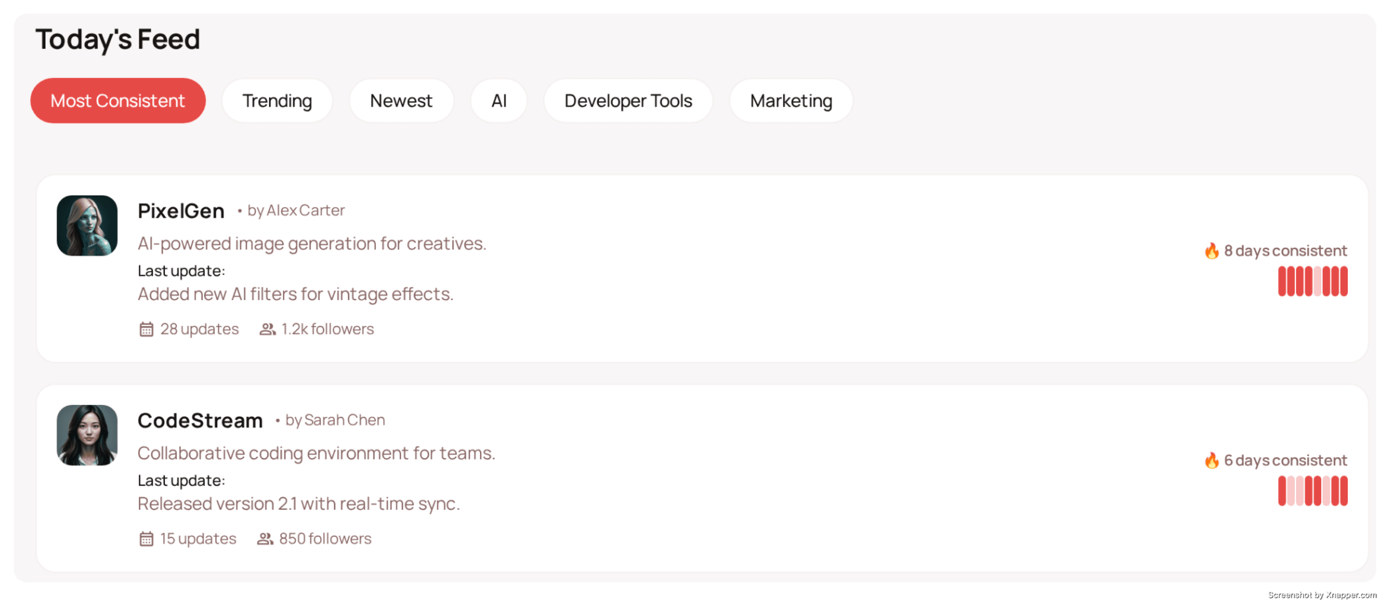This screenshot has width=1390, height=613.
Task: Click the calendar icon beside 15 updates
Action: (x=146, y=538)
